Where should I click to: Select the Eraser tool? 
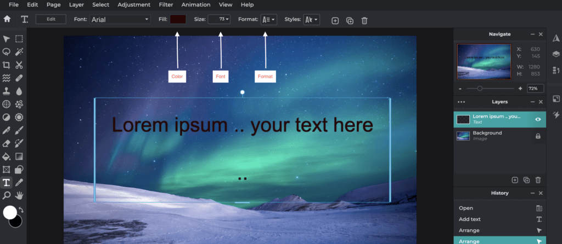pyautogui.click(x=6, y=143)
